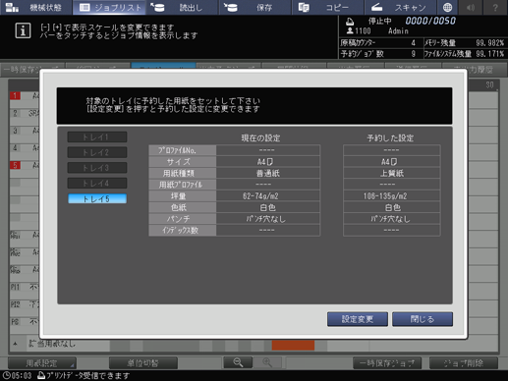Click the 0000/0050 counter display

[x=430, y=21]
